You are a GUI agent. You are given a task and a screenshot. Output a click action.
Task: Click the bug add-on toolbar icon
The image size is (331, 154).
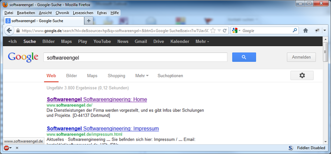click(317, 31)
